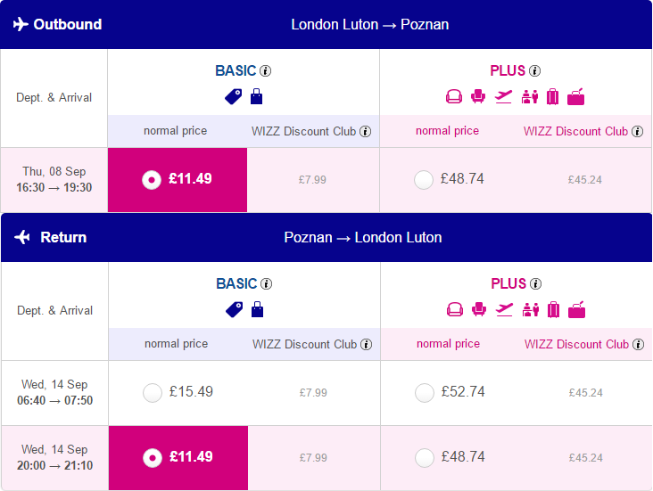Click the info icon beside return BASIC
The height and width of the screenshot is (491, 653).
[266, 284]
